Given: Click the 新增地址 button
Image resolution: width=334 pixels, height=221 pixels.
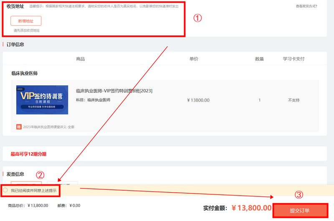Looking at the screenshot, I should 26,21.
